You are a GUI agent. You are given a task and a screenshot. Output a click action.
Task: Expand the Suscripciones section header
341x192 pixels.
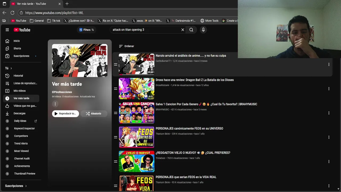pos(16,186)
